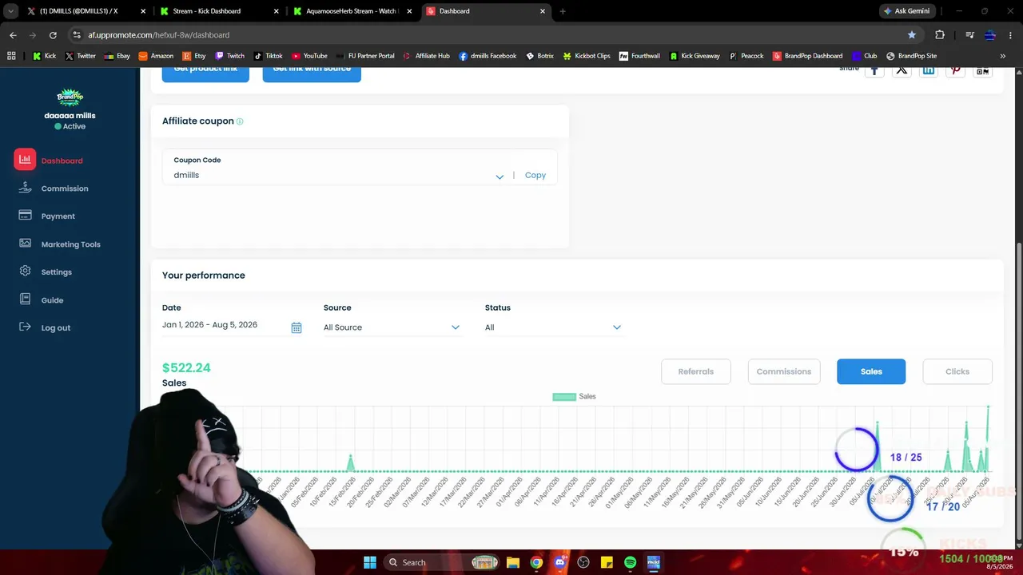The width and height of the screenshot is (1023, 575).
Task: Open the Botrix bookmark
Action: [x=539, y=56]
